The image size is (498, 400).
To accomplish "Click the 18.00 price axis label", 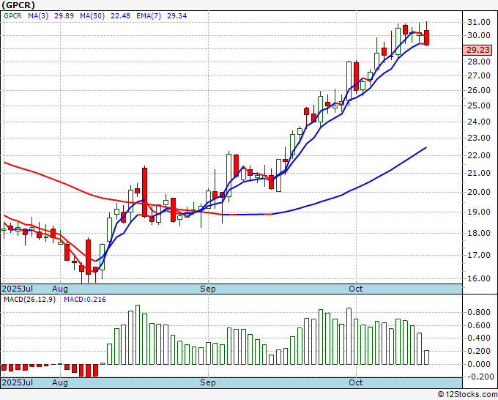I will pyautogui.click(x=479, y=233).
